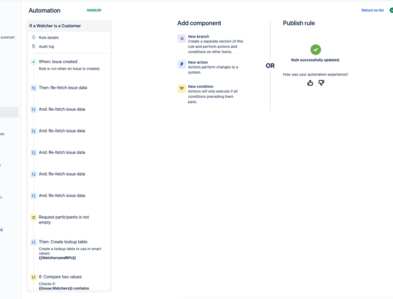This screenshot has width=393, height=299.
Task: Click the refresh icon on Then: Re-fetch issue data
Action: pos(33,87)
